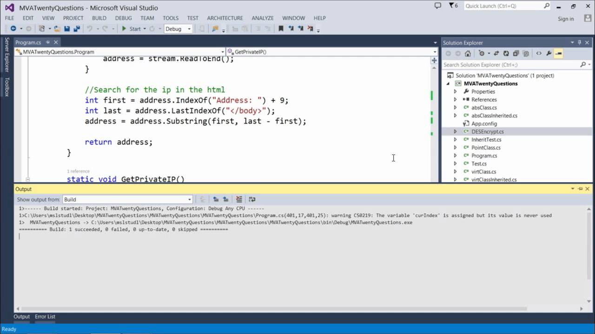Go to previous message in Output

pyautogui.click(x=216, y=199)
